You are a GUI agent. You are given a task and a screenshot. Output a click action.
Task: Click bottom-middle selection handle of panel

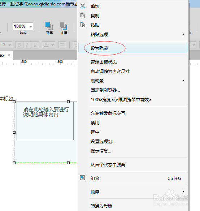pos(68,163)
